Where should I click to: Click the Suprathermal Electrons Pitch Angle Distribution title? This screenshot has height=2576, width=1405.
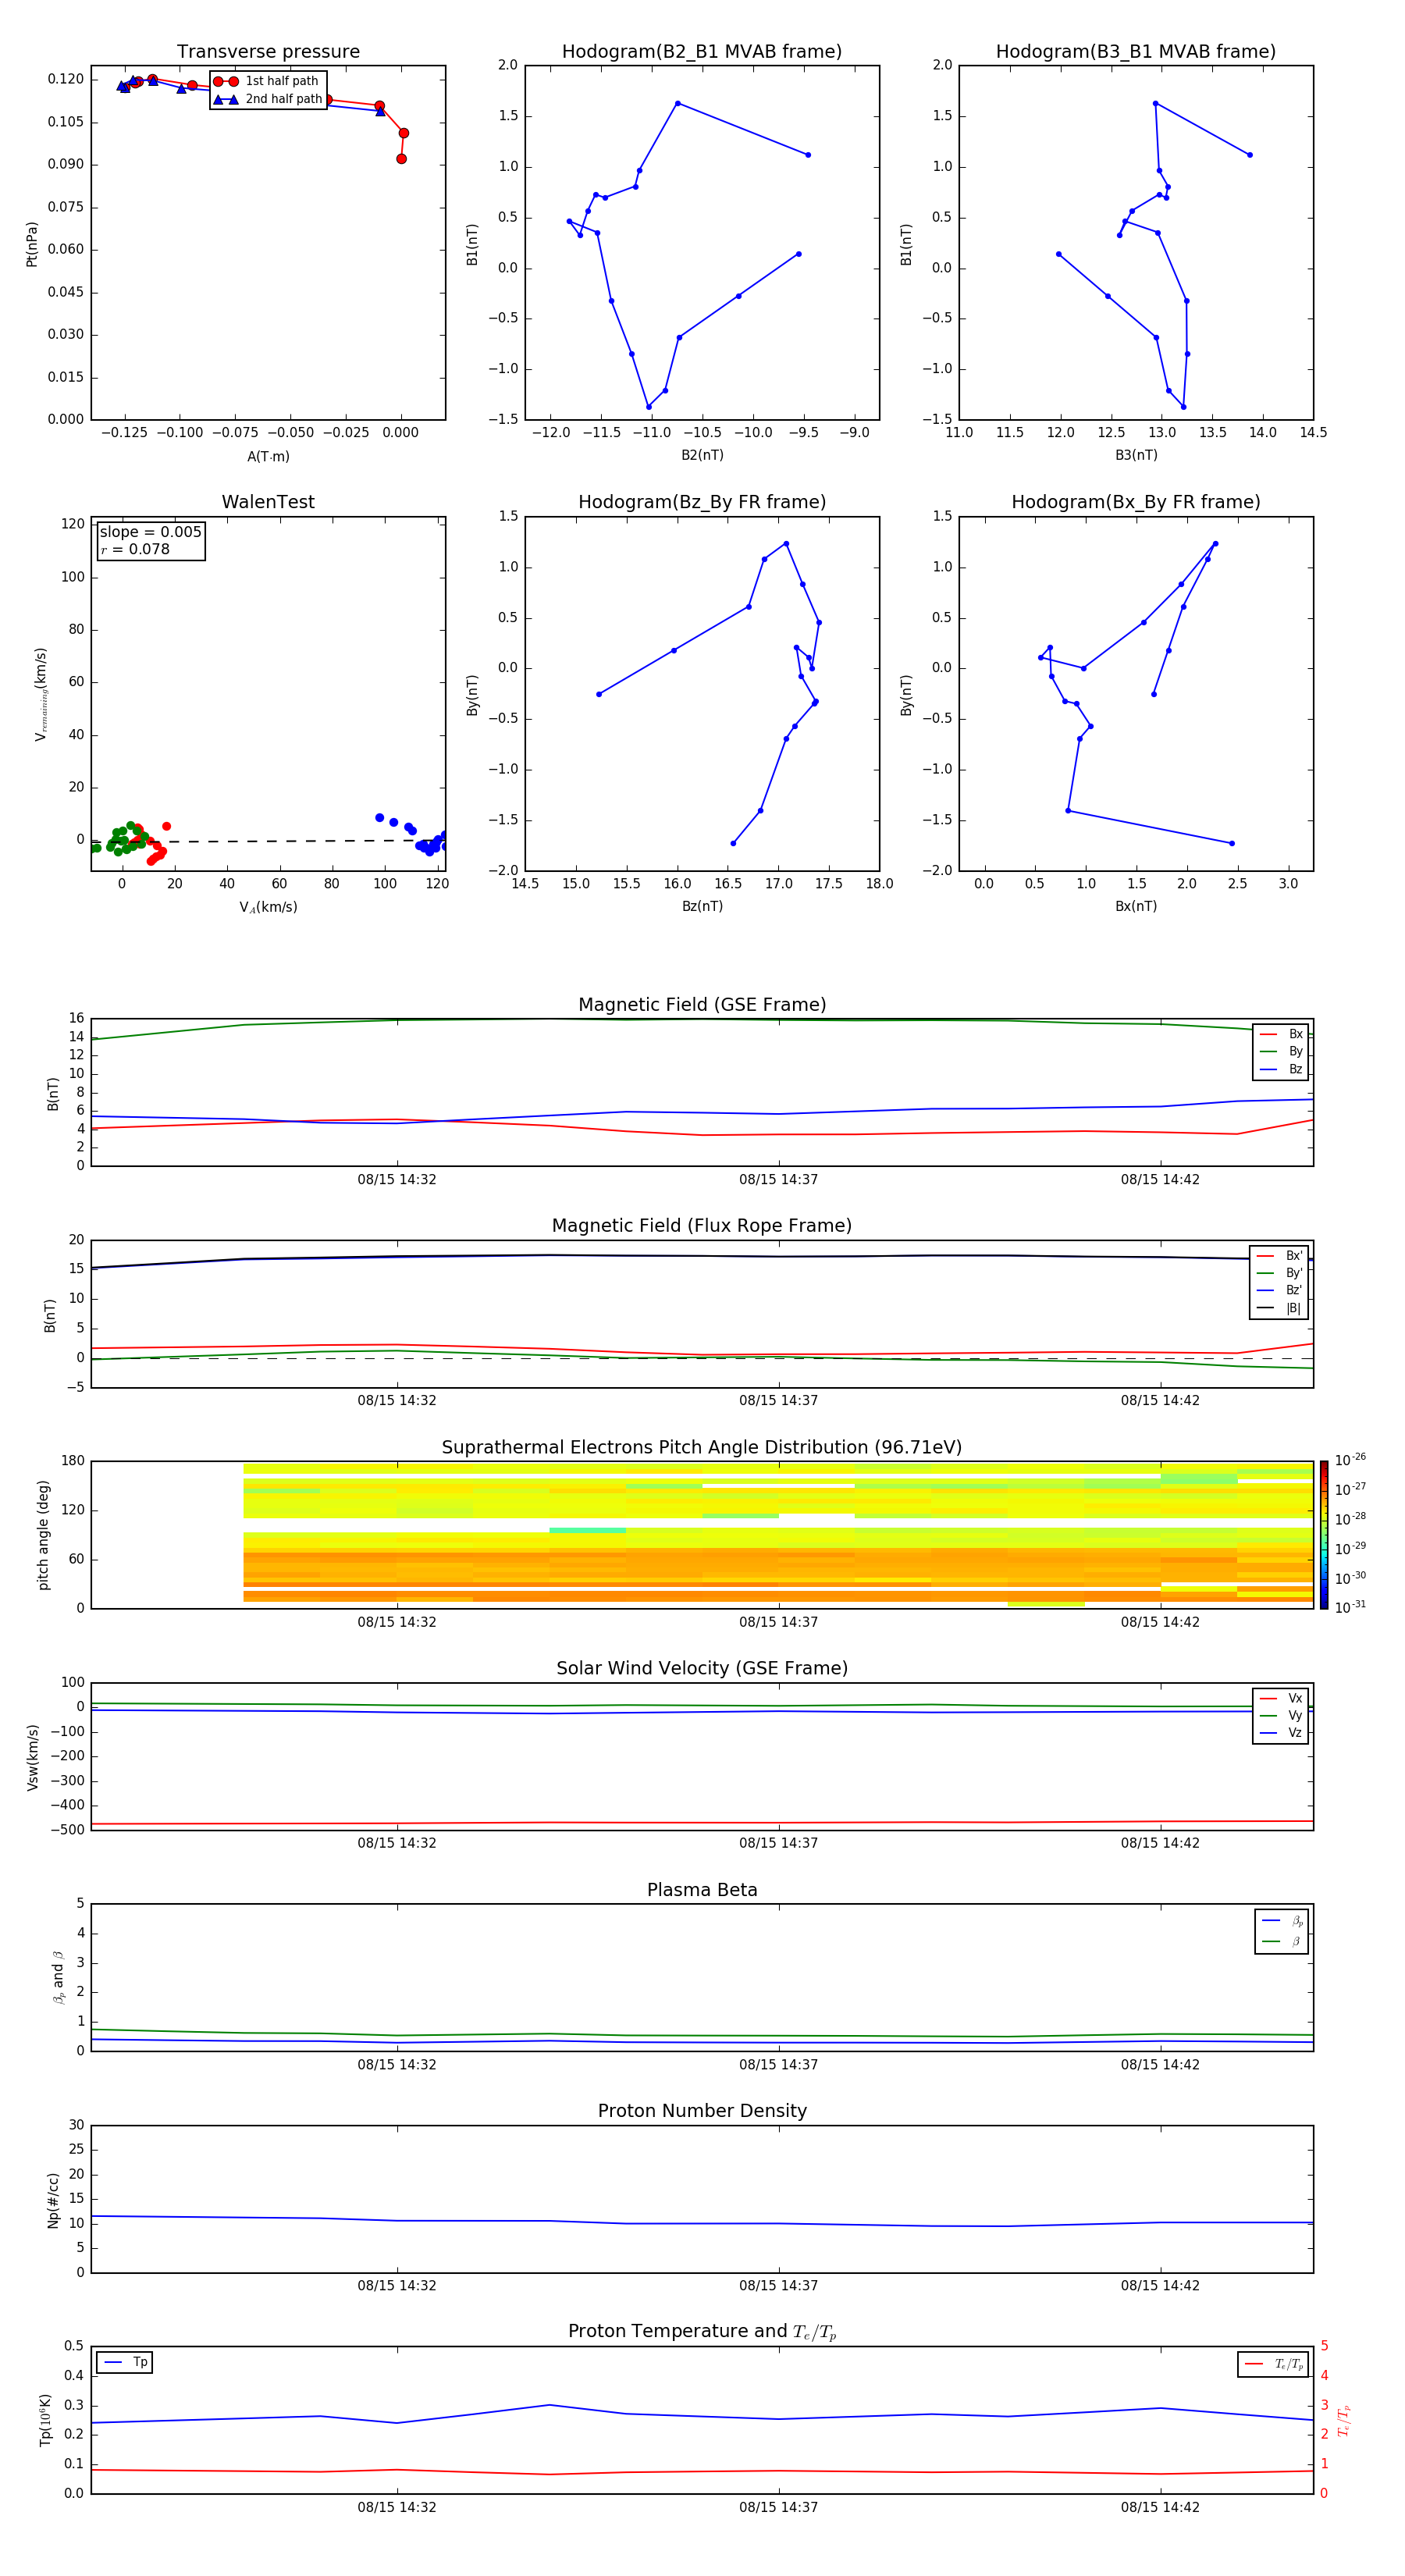click(x=702, y=1448)
